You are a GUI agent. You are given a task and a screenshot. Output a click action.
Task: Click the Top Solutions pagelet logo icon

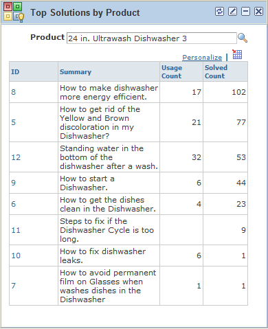(14, 12)
